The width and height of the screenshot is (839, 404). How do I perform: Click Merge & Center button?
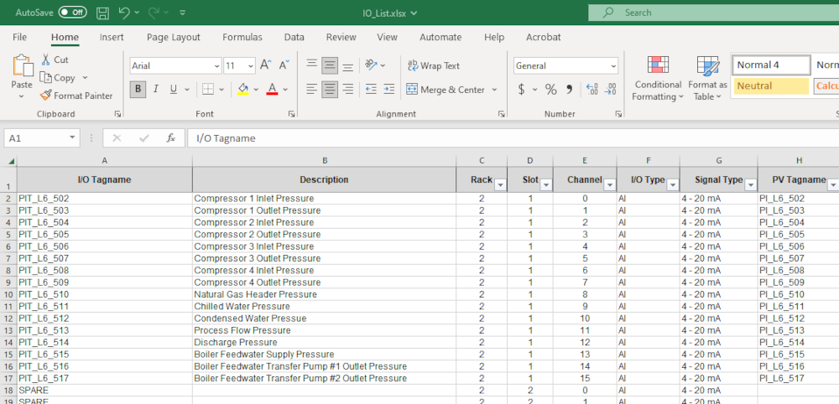click(446, 89)
